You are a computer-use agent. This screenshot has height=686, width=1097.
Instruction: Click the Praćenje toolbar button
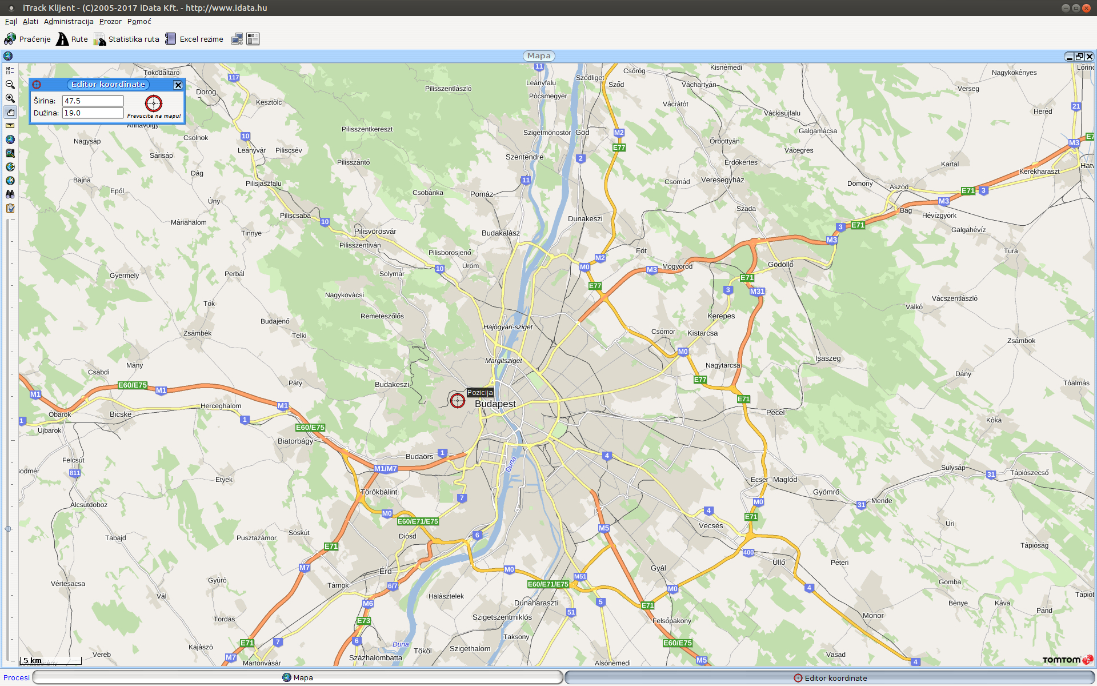[27, 39]
